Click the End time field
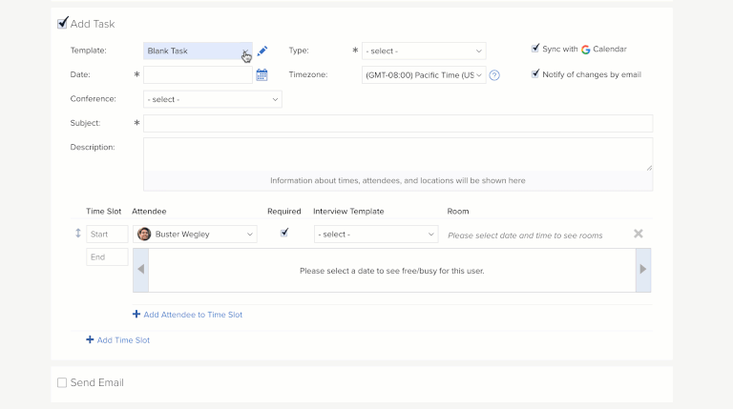This screenshot has width=733, height=409. click(107, 256)
